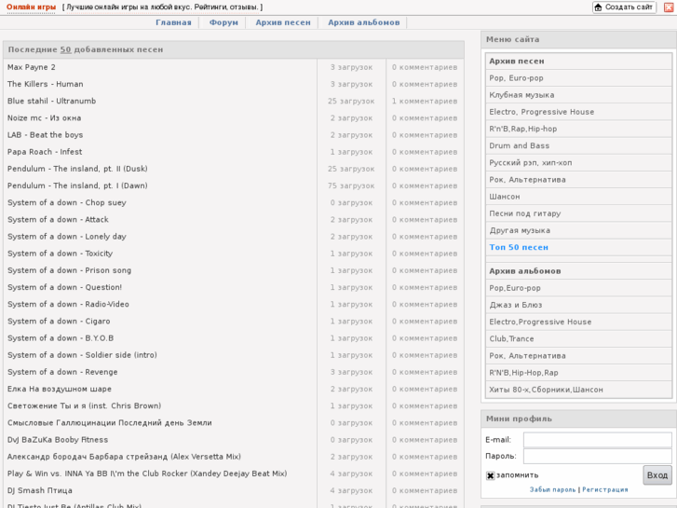Screen dimensions: 677x508
Task: Open song DJ Smash Птица
Action: pos(40,490)
